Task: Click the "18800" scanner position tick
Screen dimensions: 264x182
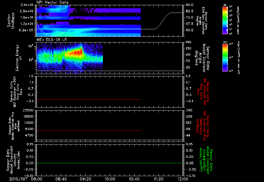Action: point(28,116)
